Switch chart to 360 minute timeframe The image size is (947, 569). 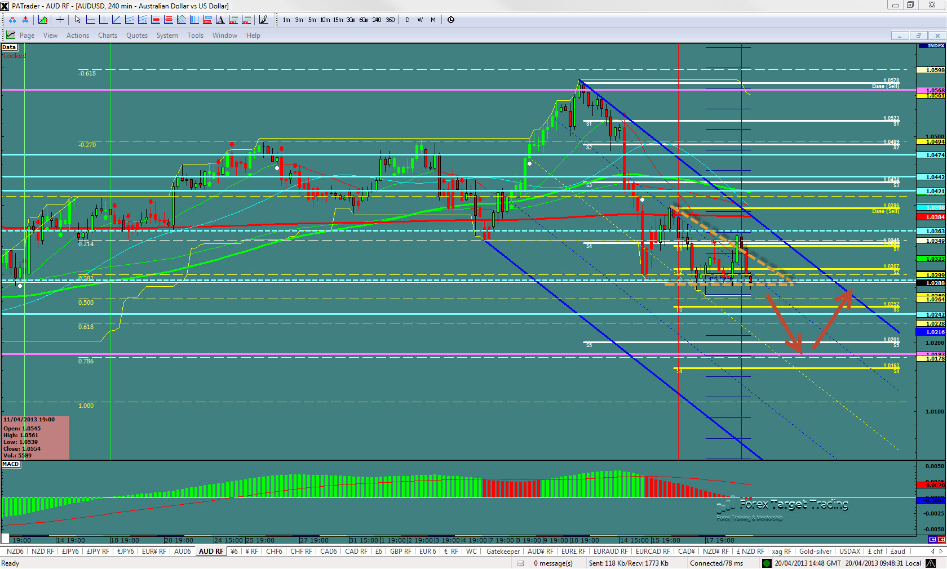(x=390, y=20)
